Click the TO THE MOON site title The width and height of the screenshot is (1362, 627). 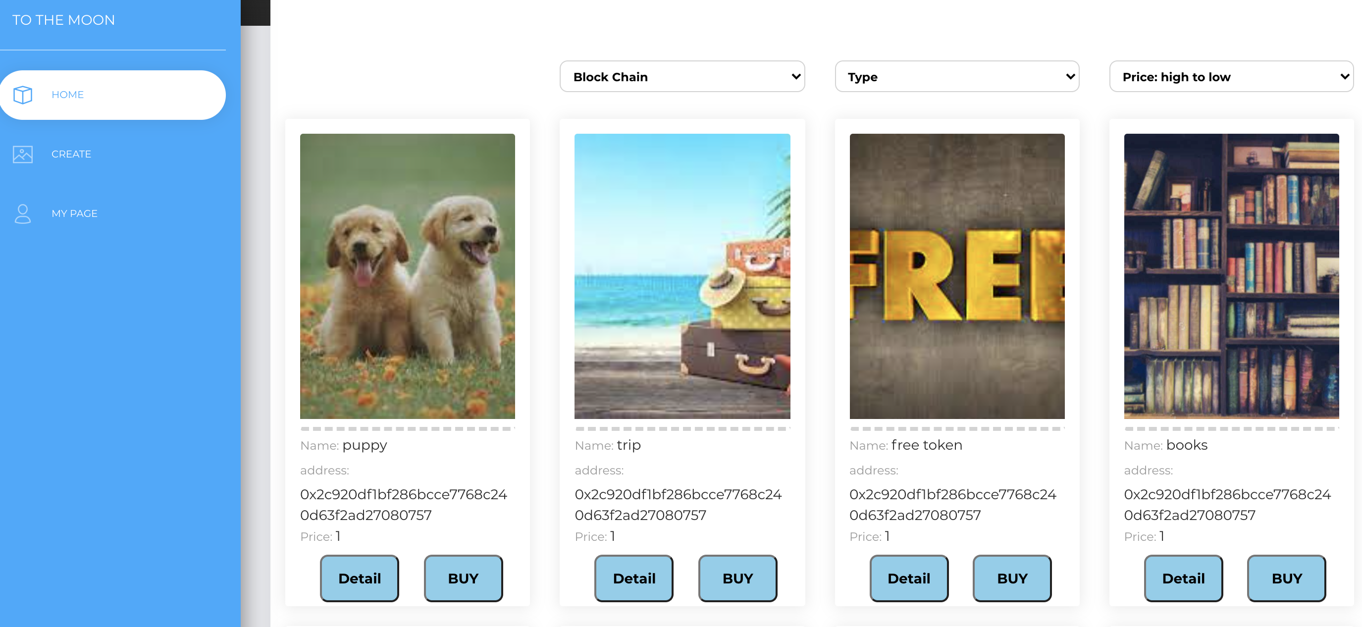(x=63, y=20)
